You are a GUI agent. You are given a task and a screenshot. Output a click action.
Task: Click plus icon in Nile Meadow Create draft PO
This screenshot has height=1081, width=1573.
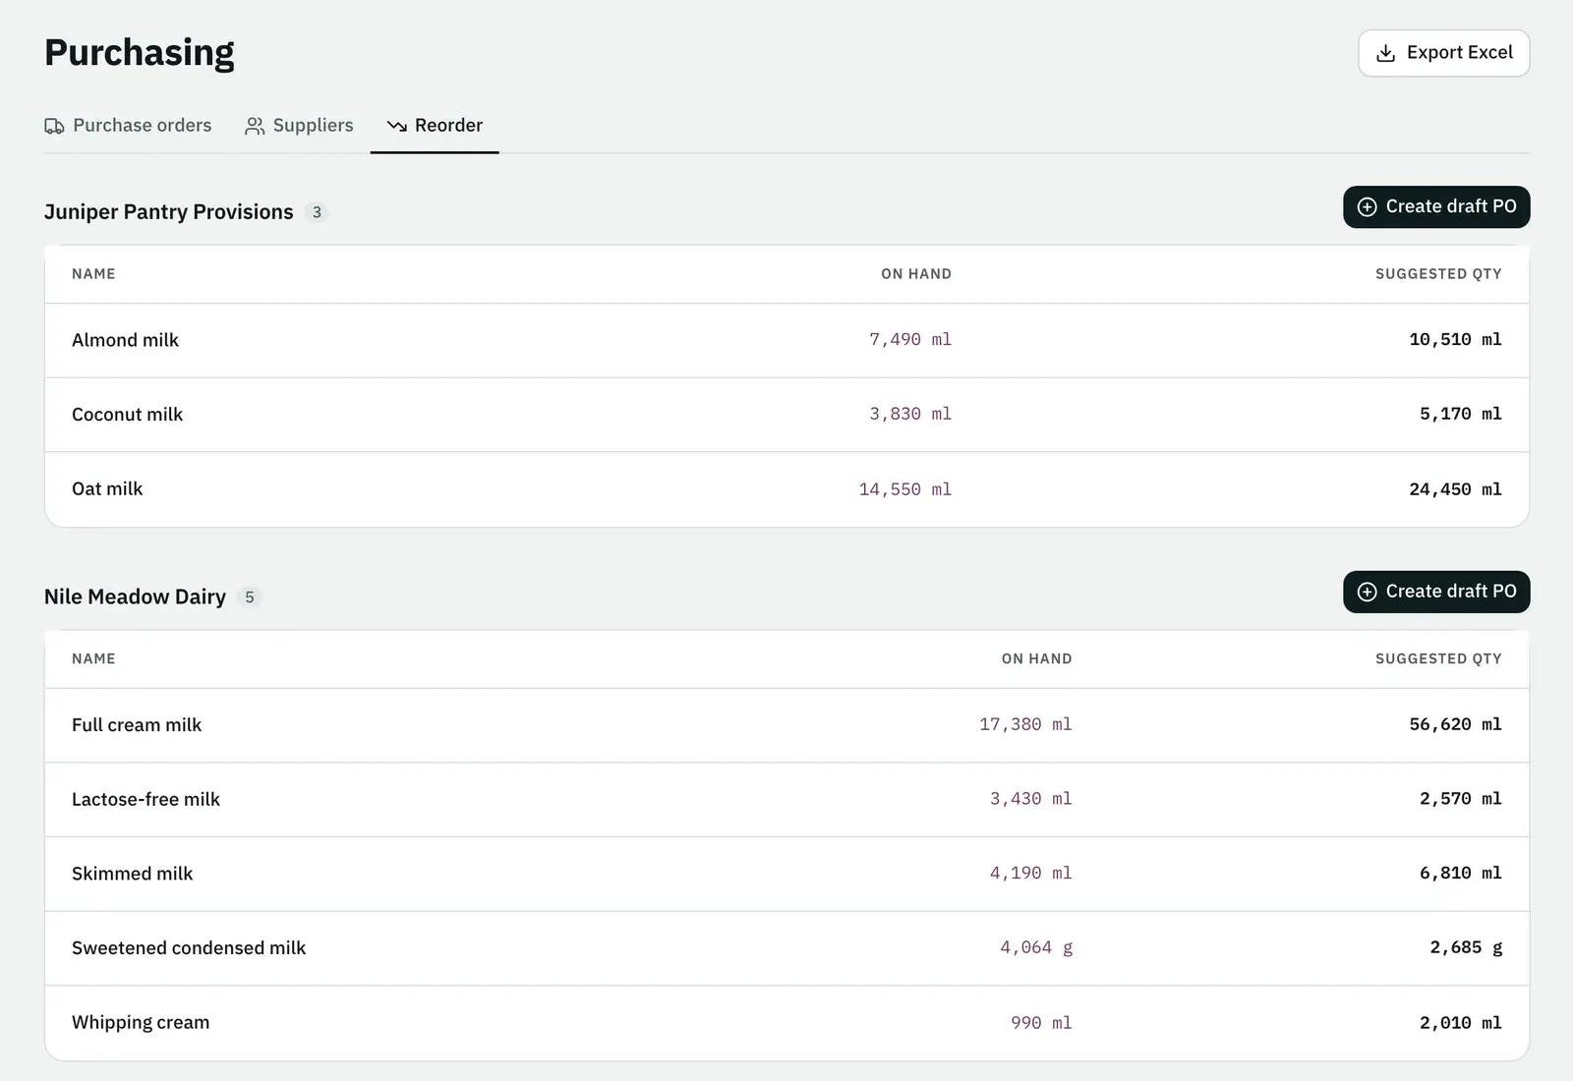(1367, 592)
